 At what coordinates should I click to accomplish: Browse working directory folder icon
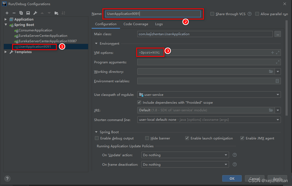[271, 71]
